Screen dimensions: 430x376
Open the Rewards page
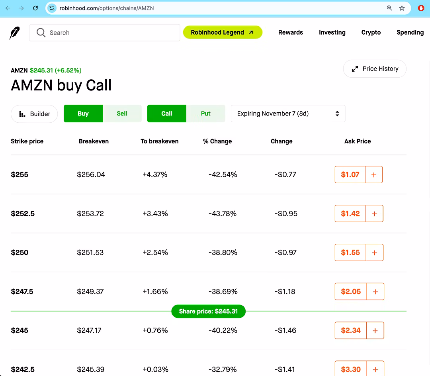(x=290, y=33)
